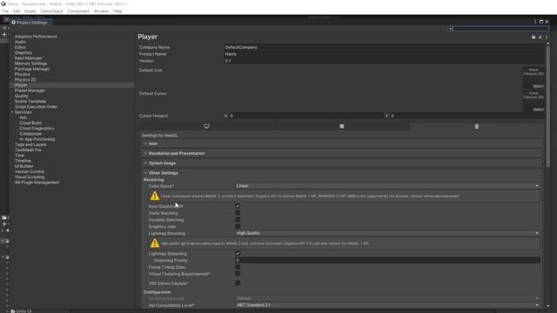Screen dimensions: 557x313
Task: Select Quality settings category
Action: tap(21, 96)
